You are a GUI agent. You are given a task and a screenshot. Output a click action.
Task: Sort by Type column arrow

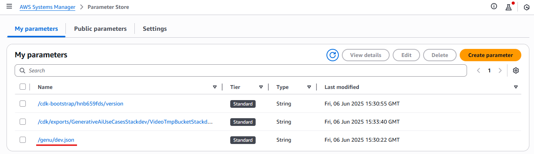point(309,87)
